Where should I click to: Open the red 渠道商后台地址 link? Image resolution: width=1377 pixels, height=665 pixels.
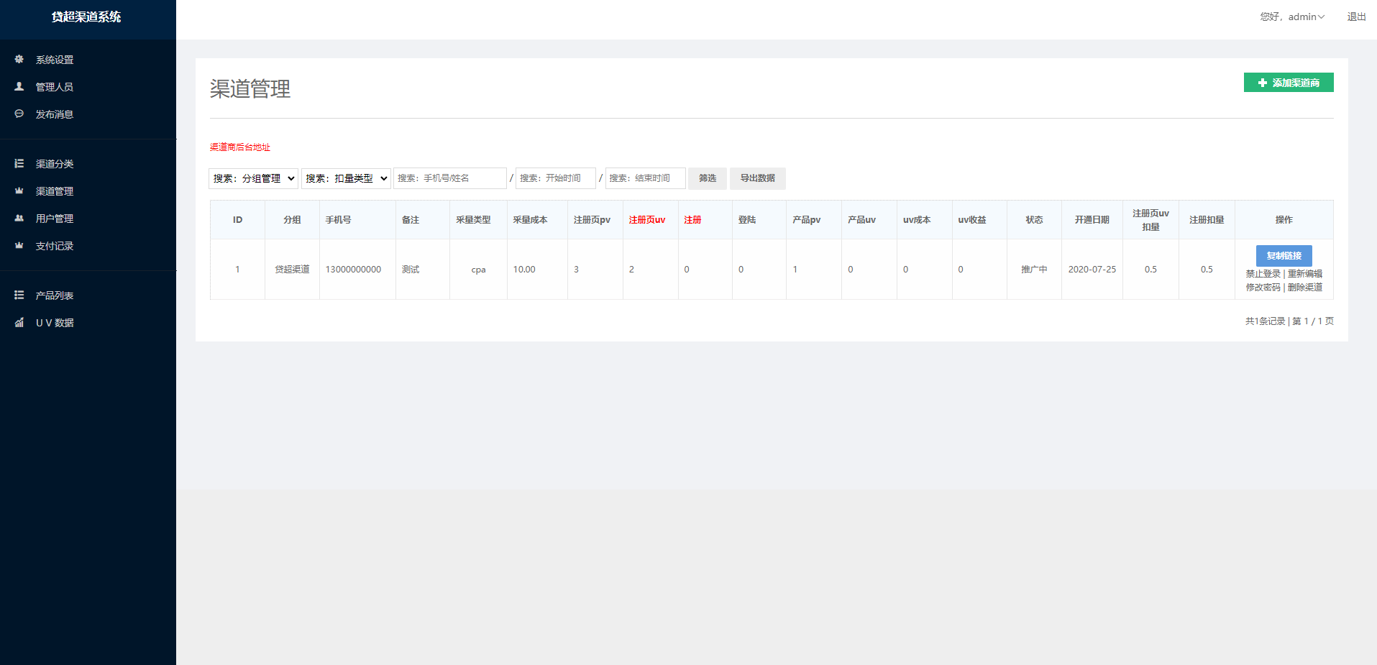tap(240, 147)
